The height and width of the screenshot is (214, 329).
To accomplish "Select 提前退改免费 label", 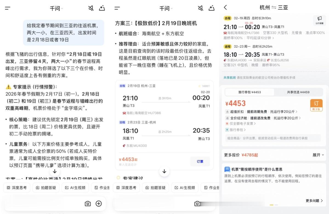I will [260, 118].
